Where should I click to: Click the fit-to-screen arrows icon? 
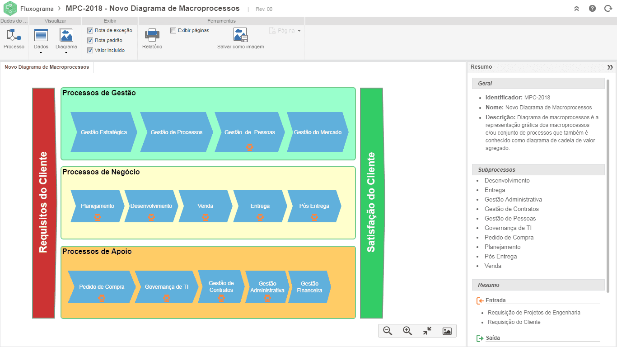[427, 331]
